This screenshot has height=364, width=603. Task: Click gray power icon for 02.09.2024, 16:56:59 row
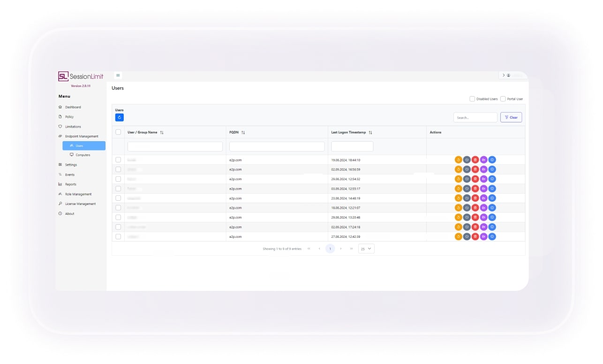(467, 169)
